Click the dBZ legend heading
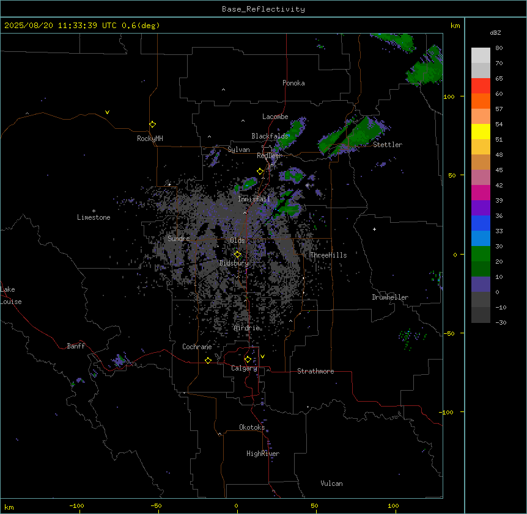 pyautogui.click(x=495, y=33)
